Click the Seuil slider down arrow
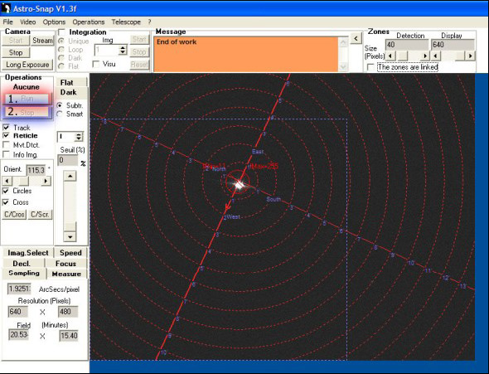This screenshot has height=374, width=489. (70, 236)
